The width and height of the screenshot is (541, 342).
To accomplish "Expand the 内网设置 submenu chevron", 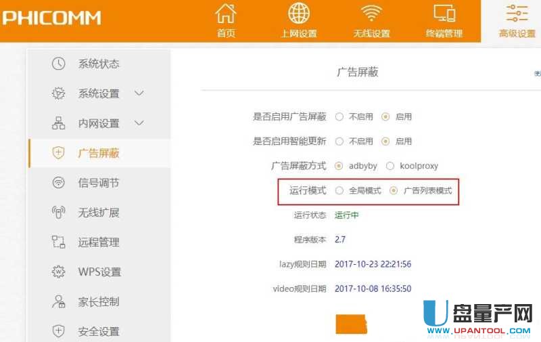I will [139, 123].
